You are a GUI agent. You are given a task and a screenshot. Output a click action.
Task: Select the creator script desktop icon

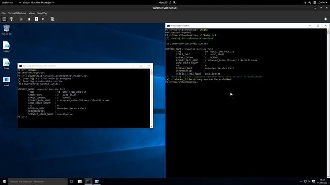(x=6, y=47)
